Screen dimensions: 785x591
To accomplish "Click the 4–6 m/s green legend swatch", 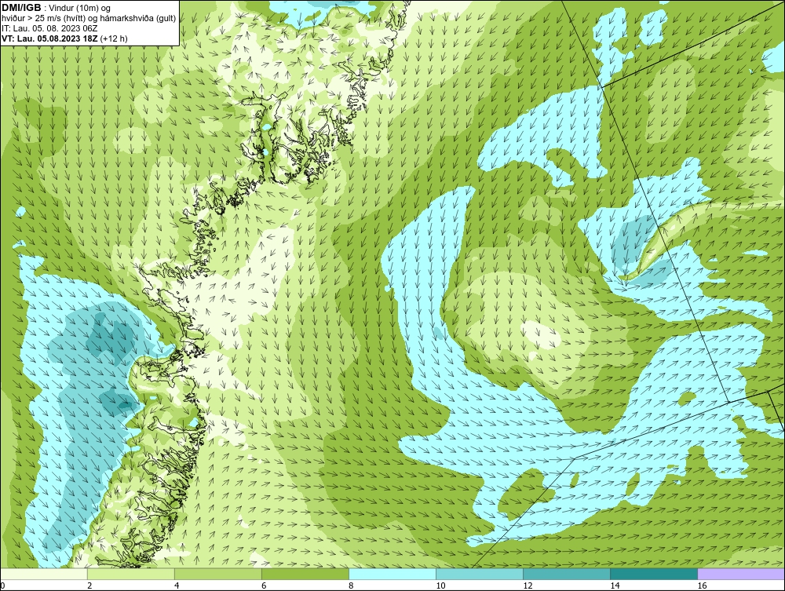I will tap(217, 574).
